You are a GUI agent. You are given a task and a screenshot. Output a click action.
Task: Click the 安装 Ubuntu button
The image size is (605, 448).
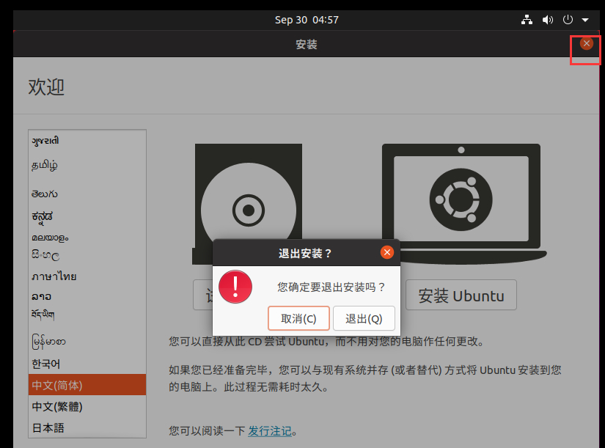click(461, 295)
